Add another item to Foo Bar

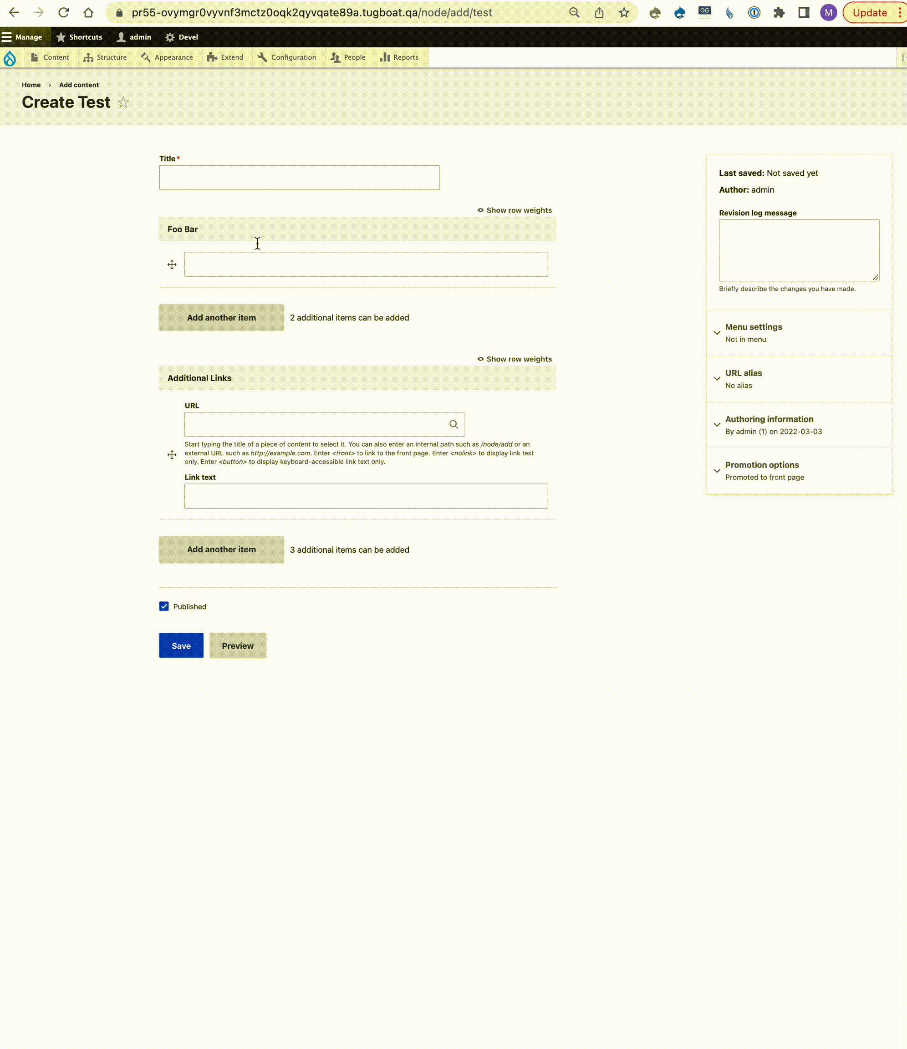point(221,317)
